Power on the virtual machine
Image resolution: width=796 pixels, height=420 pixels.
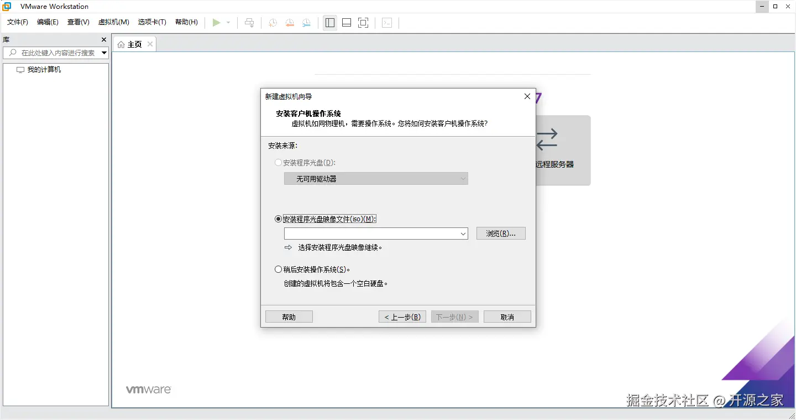click(x=217, y=22)
